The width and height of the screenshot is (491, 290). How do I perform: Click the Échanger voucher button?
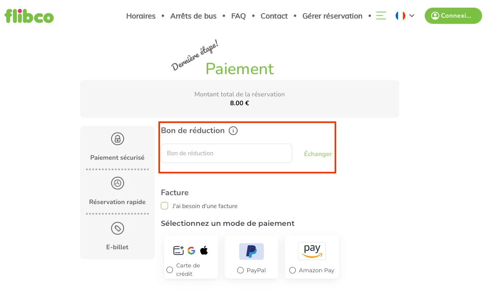[x=318, y=154]
